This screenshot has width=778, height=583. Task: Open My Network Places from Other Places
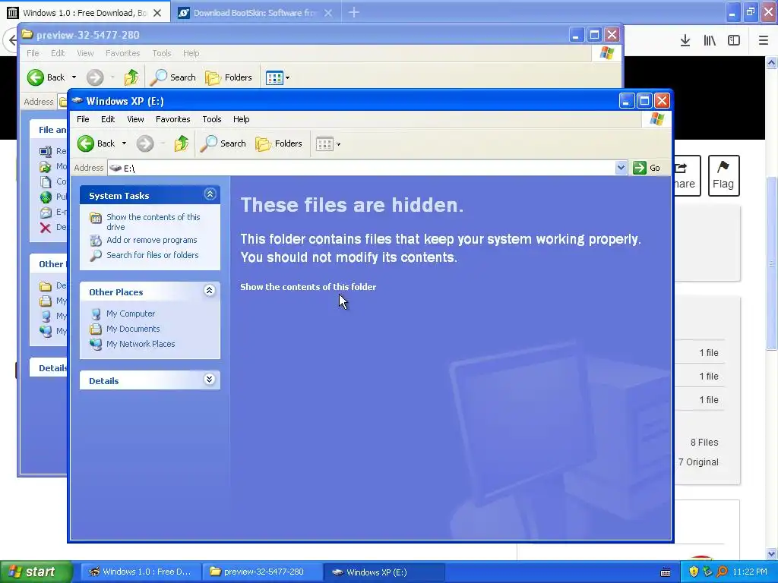click(x=141, y=344)
